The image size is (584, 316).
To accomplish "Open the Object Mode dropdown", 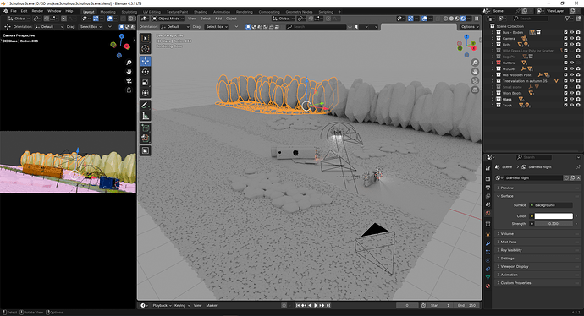I will [x=168, y=19].
